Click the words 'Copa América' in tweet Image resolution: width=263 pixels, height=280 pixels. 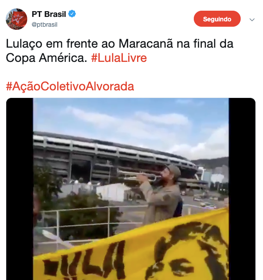click(x=46, y=58)
